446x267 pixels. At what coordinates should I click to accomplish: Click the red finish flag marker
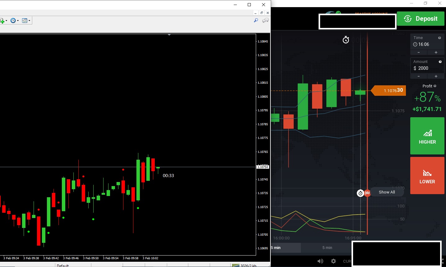367,193
